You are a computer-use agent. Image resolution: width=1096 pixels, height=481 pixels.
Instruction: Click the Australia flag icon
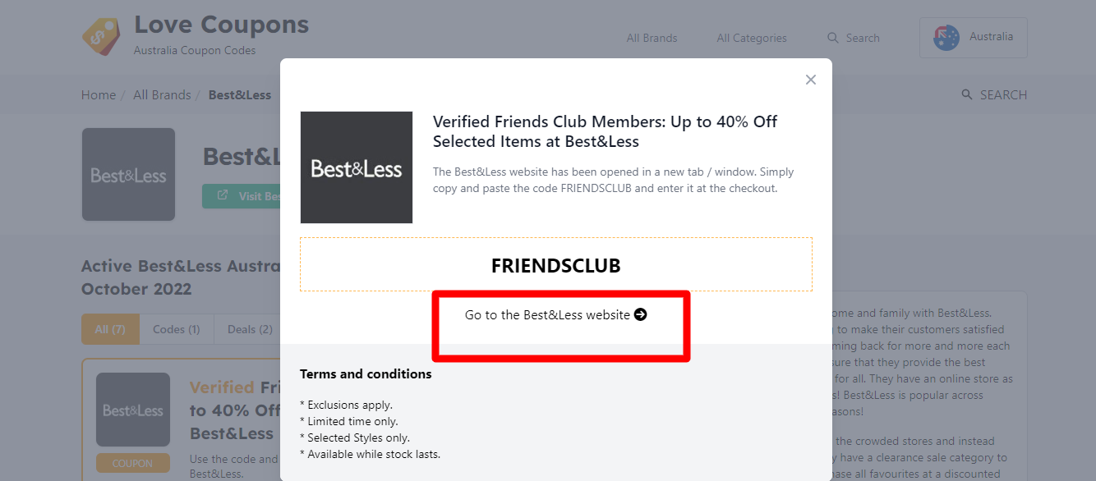click(946, 38)
